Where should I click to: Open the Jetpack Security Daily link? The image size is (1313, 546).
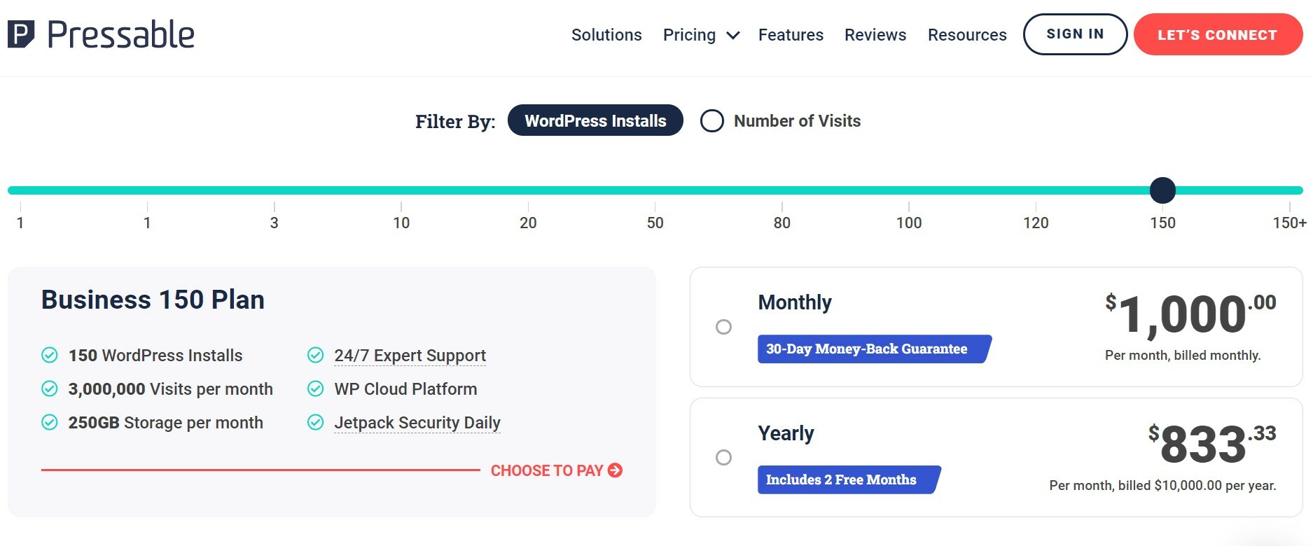click(x=417, y=423)
